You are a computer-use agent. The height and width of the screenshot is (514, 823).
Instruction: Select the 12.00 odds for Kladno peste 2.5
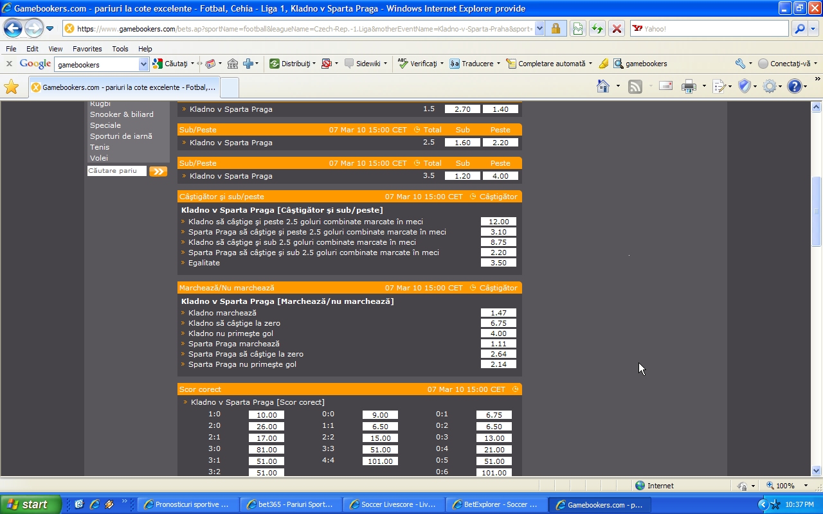[x=498, y=222]
